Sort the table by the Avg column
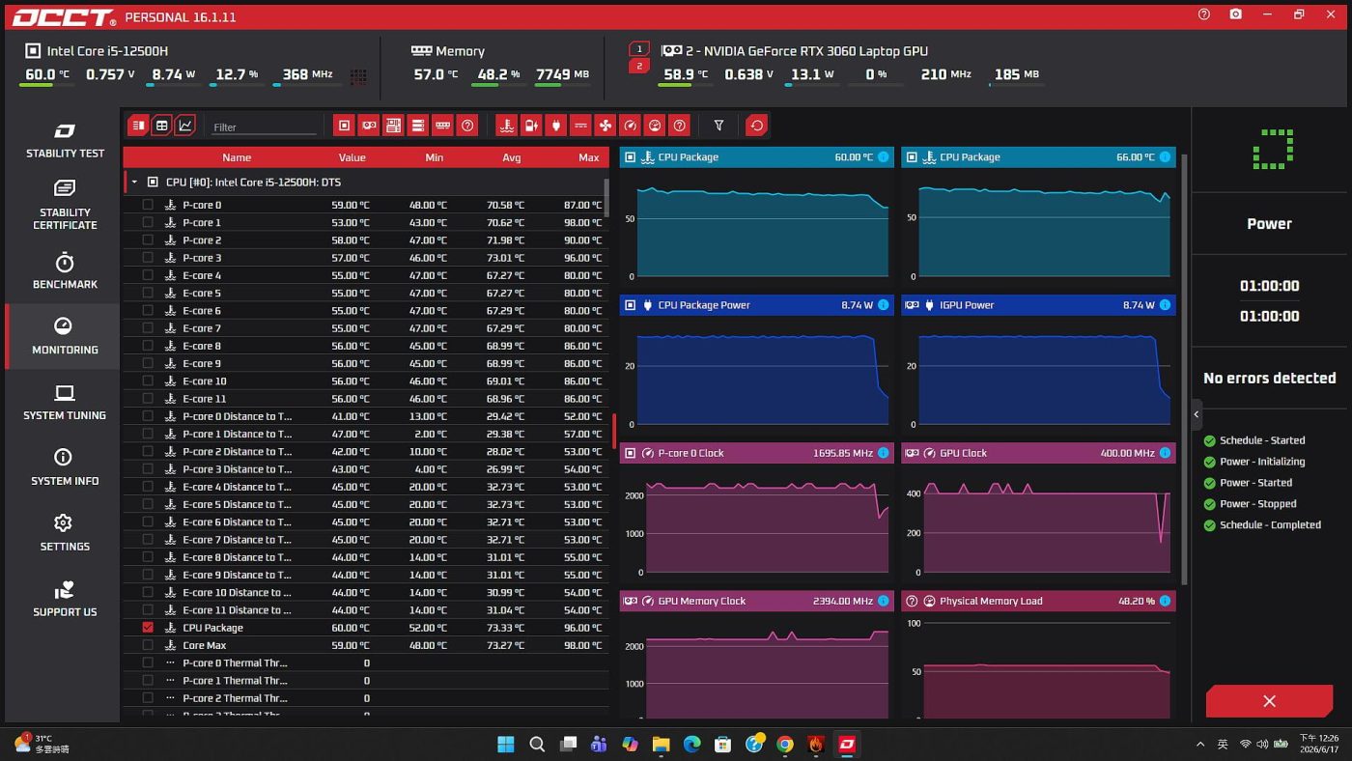 point(512,157)
